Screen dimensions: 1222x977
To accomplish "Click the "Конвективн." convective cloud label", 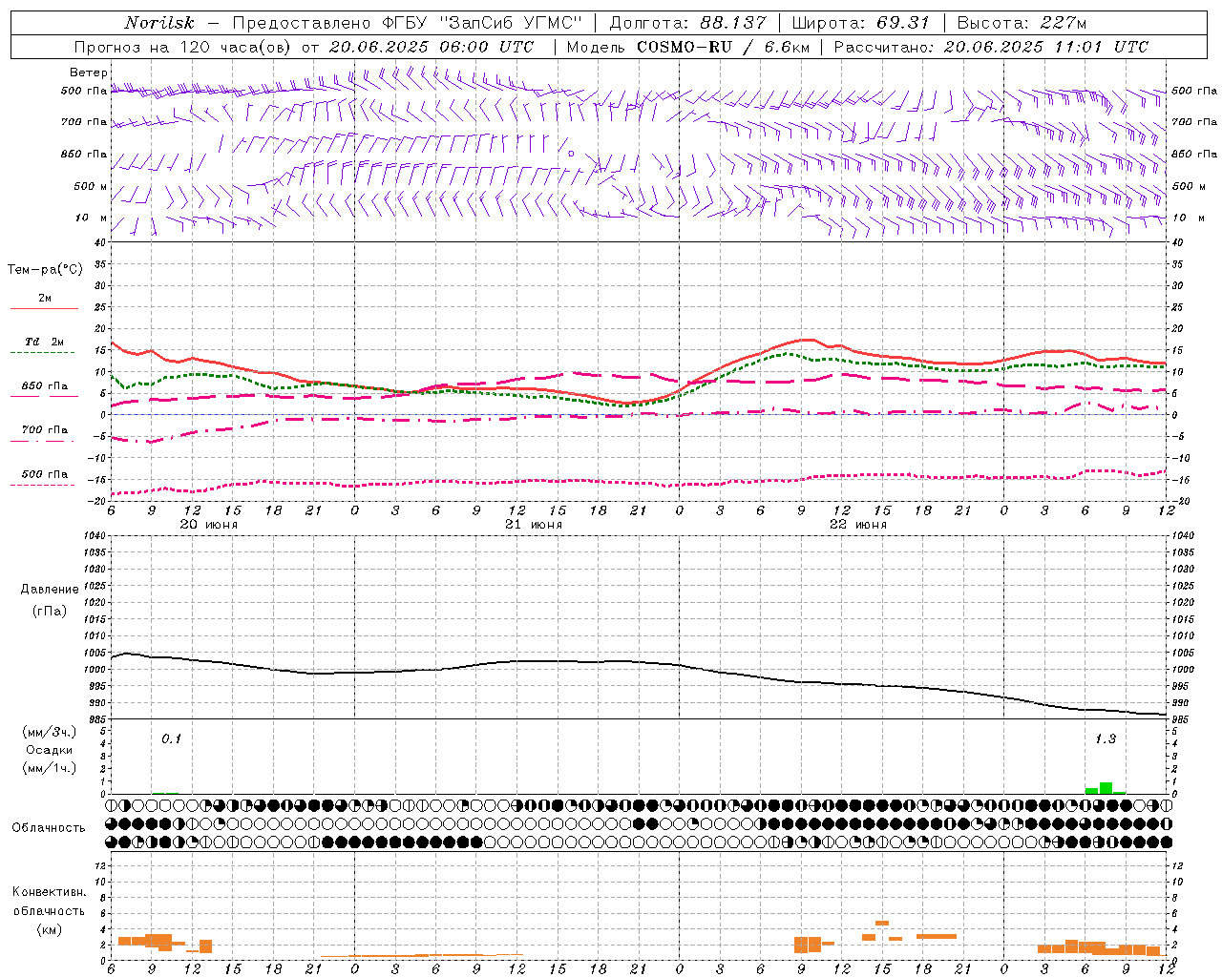I will click(49, 892).
